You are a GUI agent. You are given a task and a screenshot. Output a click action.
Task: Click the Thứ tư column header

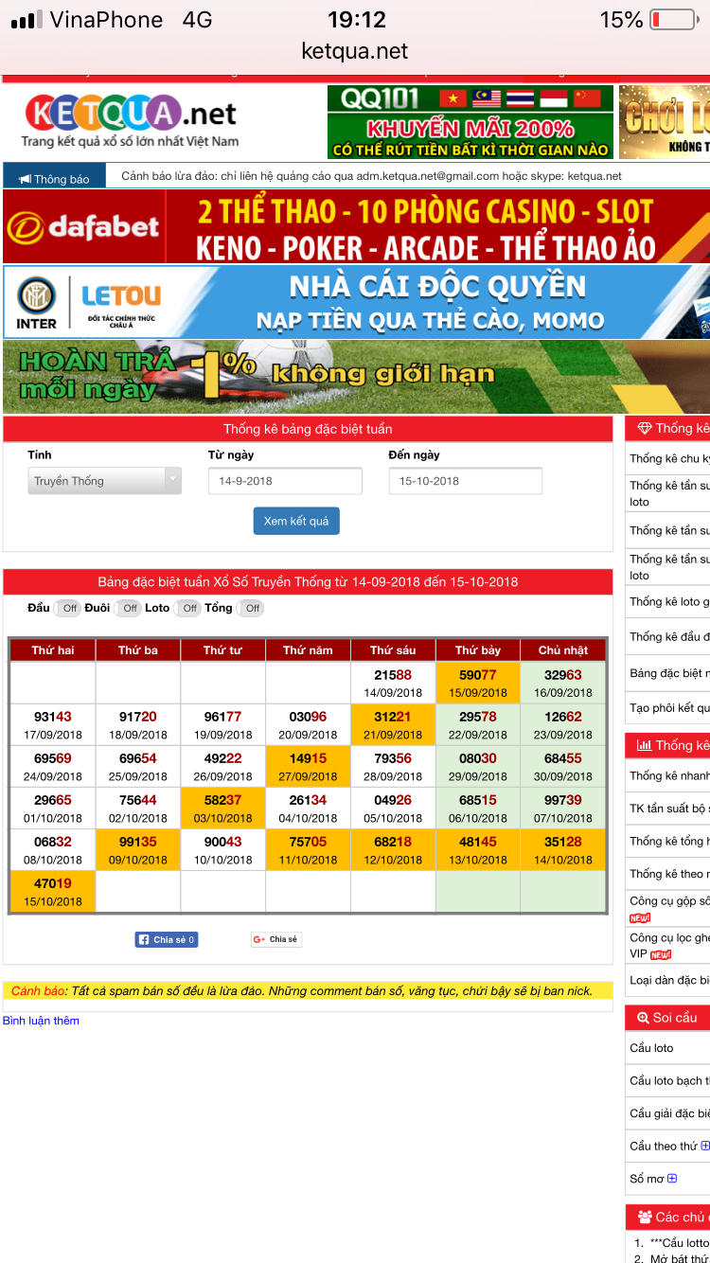point(222,650)
